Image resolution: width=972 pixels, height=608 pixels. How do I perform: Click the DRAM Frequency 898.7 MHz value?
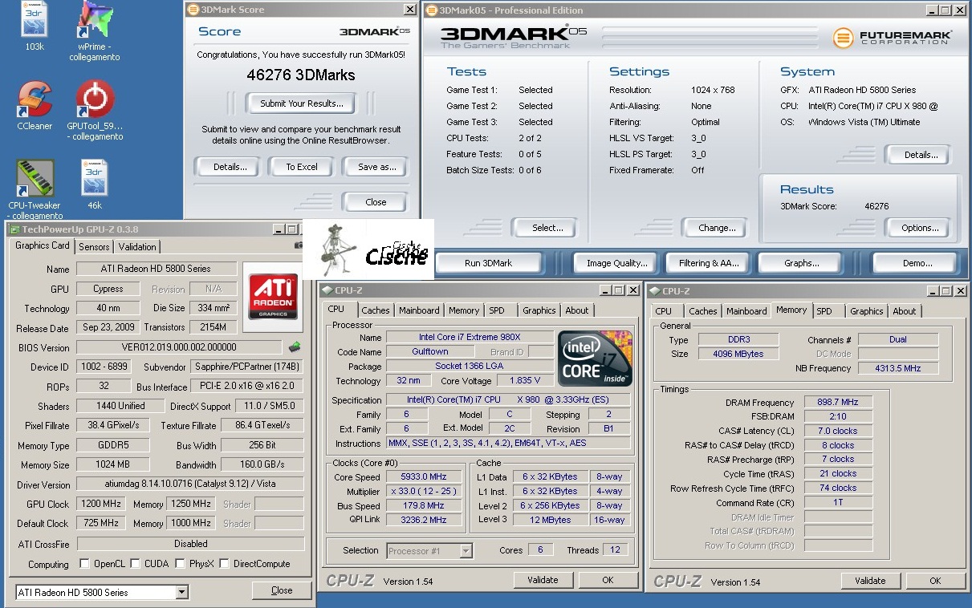pyautogui.click(x=838, y=403)
